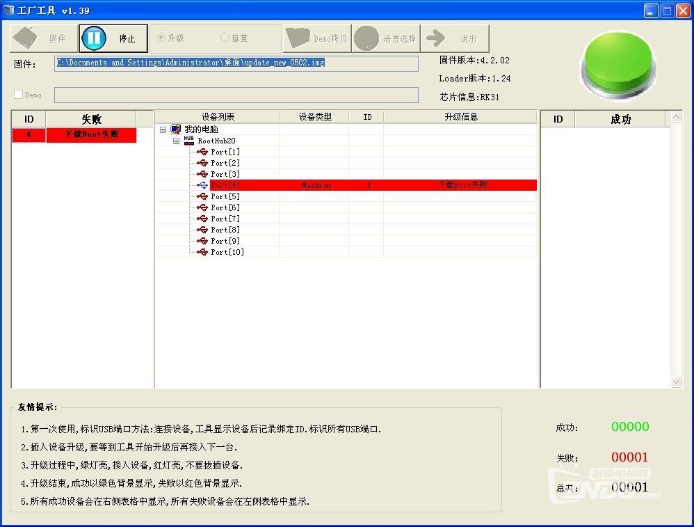Select the 修复 radio button
The width and height of the screenshot is (694, 527).
click(225, 38)
